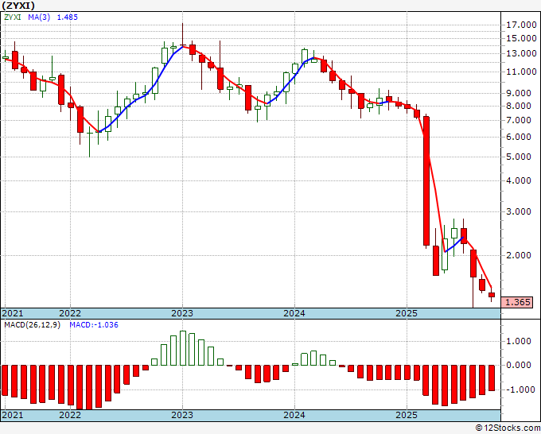Click the latest red candle near 1.365
The width and height of the screenshot is (541, 434).
pos(492,295)
